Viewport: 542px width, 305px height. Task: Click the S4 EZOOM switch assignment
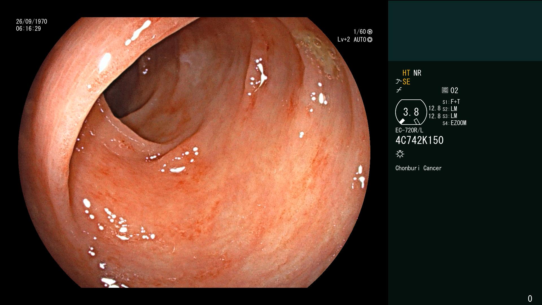point(454,123)
